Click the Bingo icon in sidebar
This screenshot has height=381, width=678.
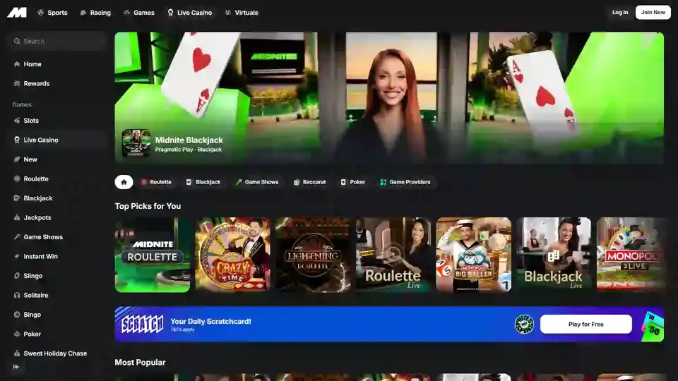(x=17, y=315)
